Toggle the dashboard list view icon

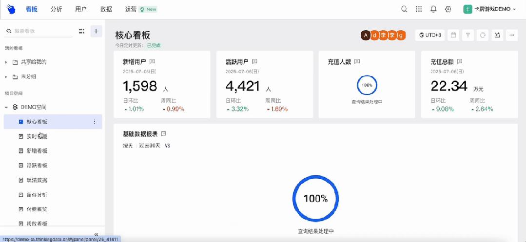(x=81, y=31)
